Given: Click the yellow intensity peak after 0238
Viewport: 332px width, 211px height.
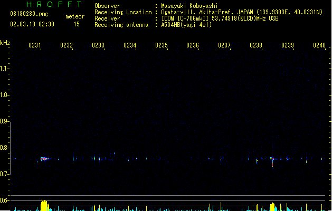Looking at the screenshot, I should 272,207.
